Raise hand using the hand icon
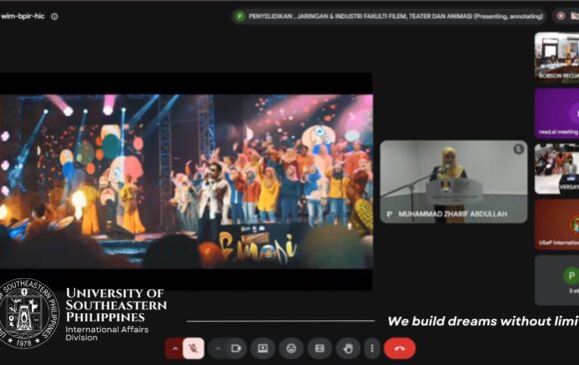 point(347,348)
